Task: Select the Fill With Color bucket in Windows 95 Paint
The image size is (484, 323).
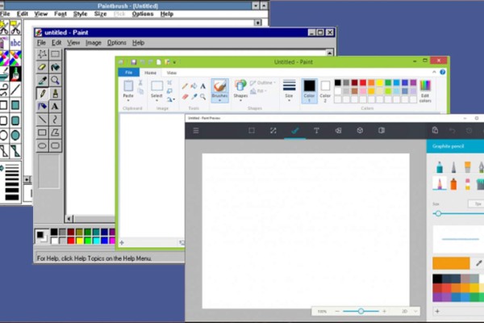Action: pos(55,67)
